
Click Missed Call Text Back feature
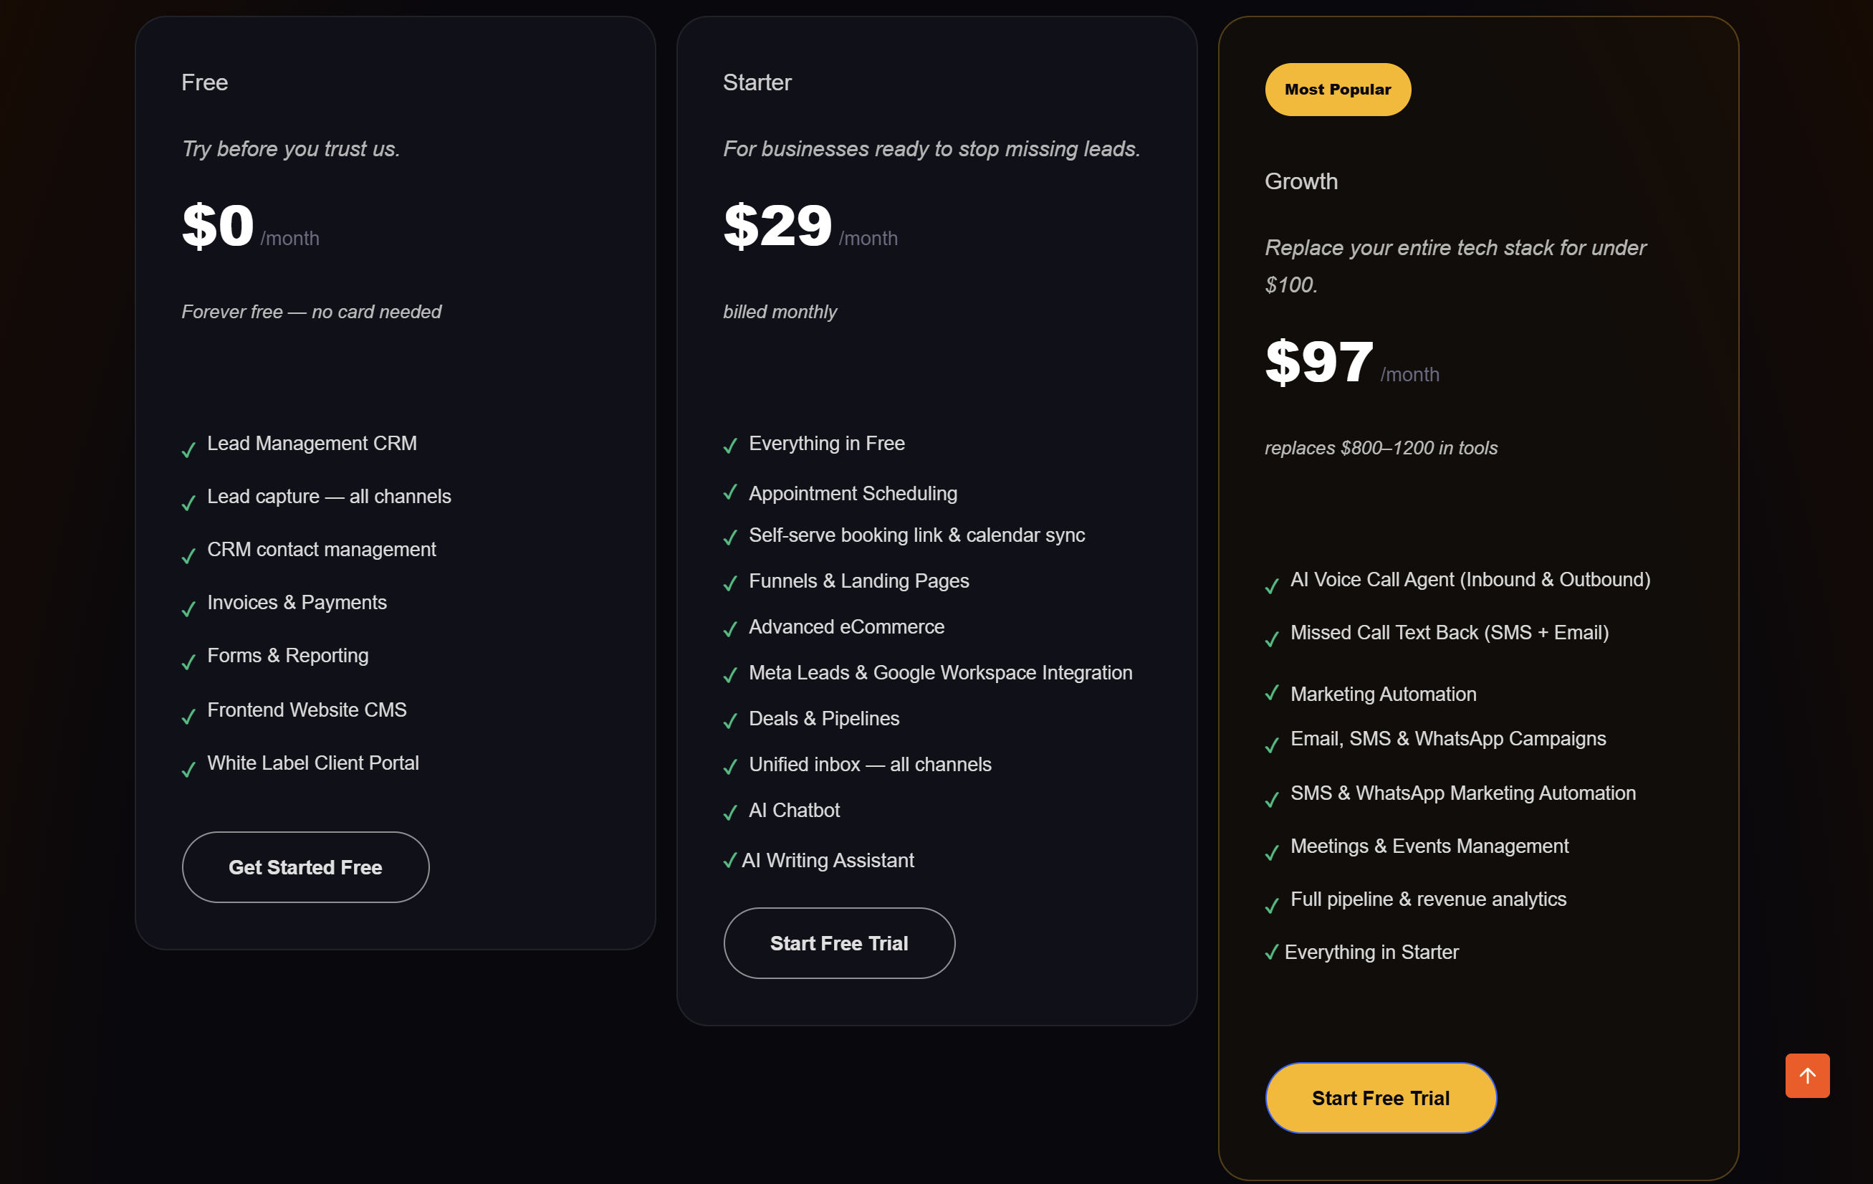click(1448, 632)
